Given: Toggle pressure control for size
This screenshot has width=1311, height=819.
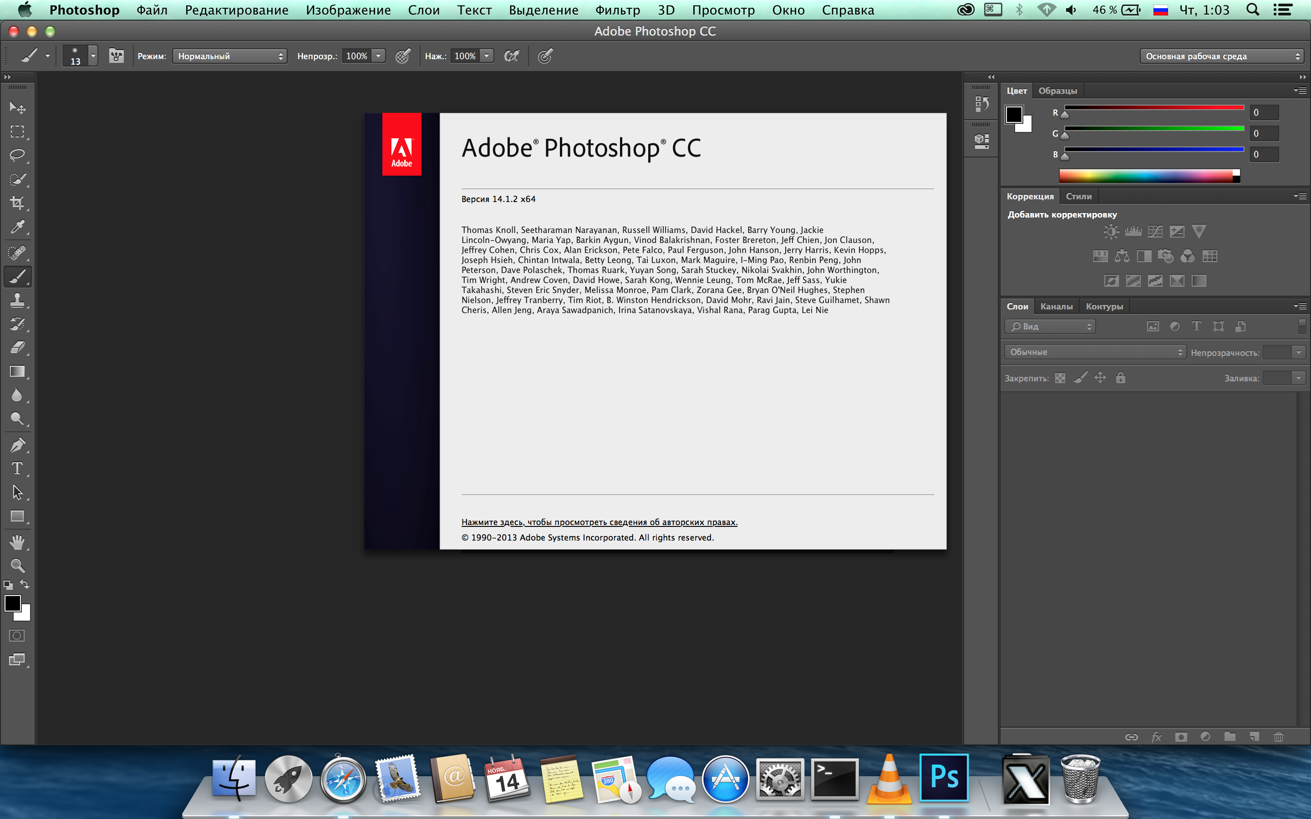Looking at the screenshot, I should [545, 56].
